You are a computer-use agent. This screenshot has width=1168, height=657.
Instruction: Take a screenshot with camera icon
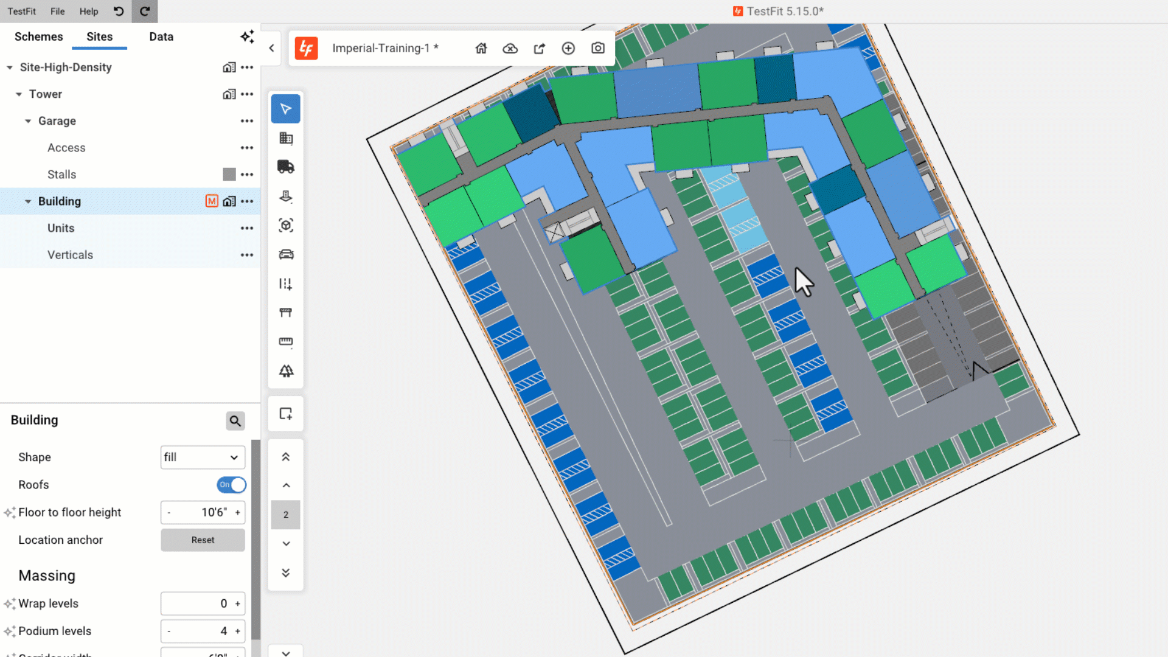[597, 48]
